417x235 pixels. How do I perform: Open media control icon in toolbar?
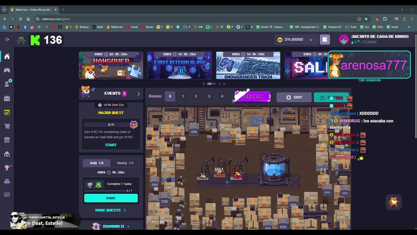(x=396, y=19)
